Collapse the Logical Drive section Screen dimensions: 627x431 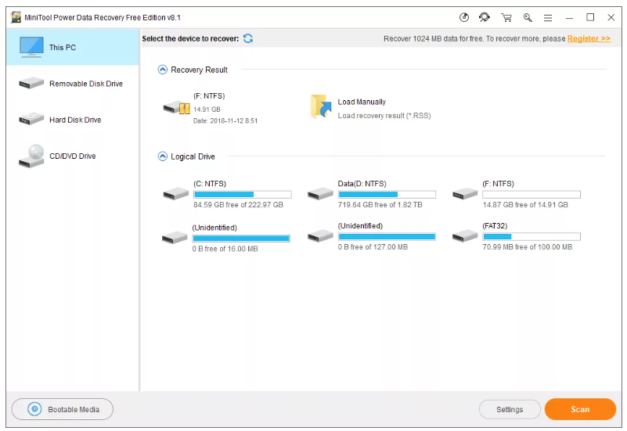click(162, 156)
